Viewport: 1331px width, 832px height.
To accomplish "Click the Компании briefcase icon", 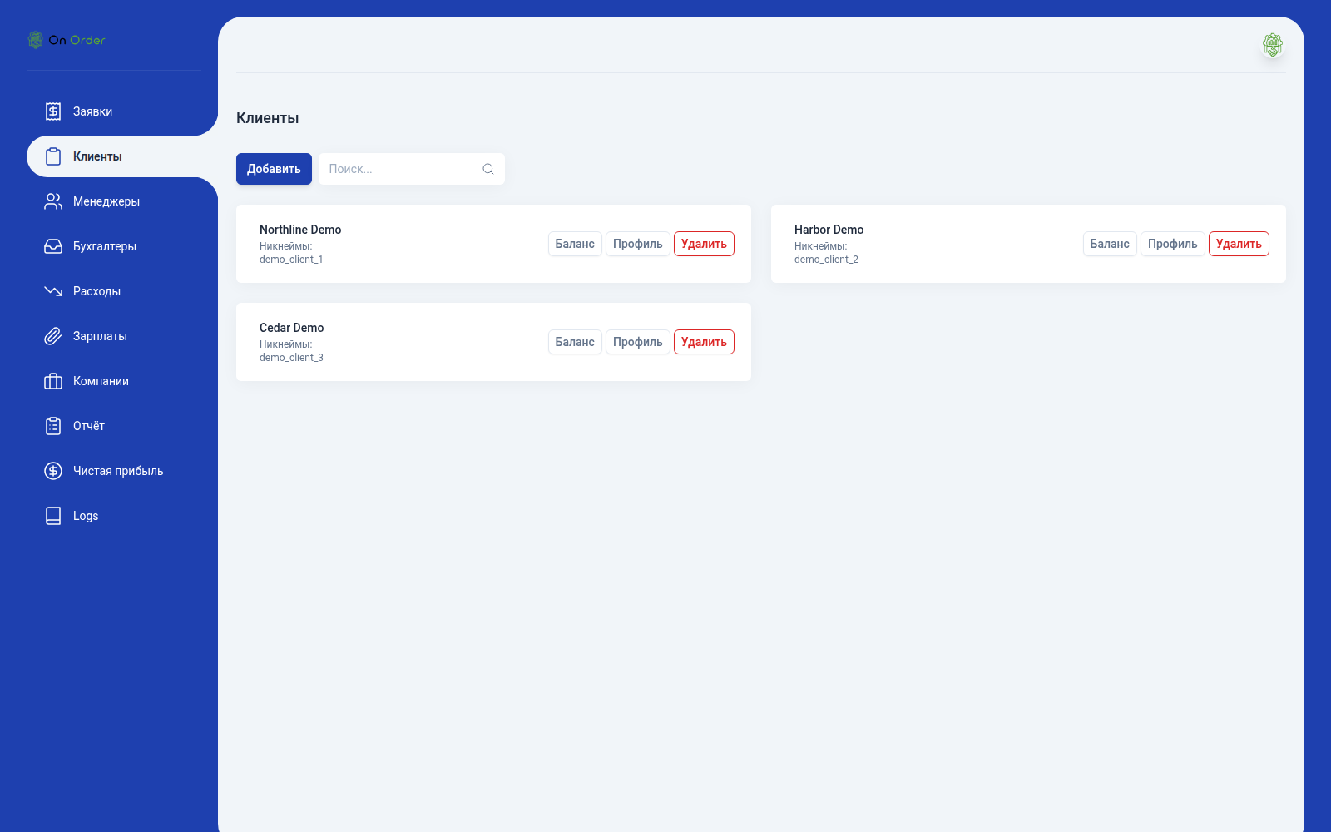I will coord(53,381).
